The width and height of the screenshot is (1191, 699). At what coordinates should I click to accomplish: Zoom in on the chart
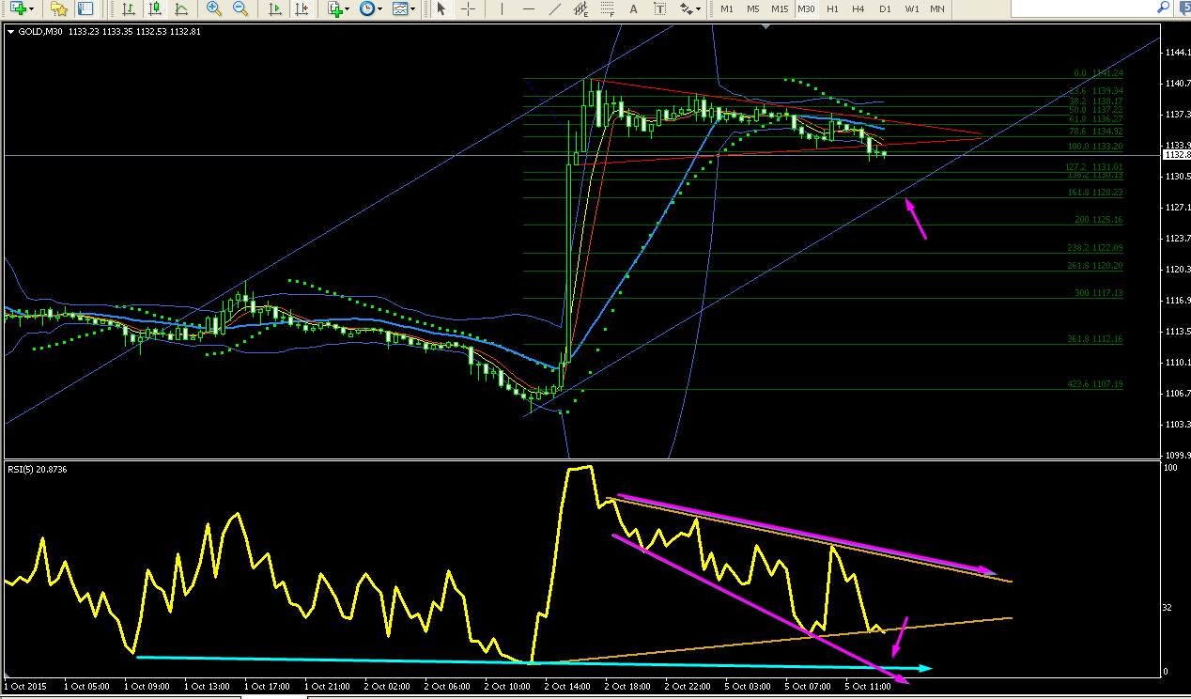(x=214, y=8)
